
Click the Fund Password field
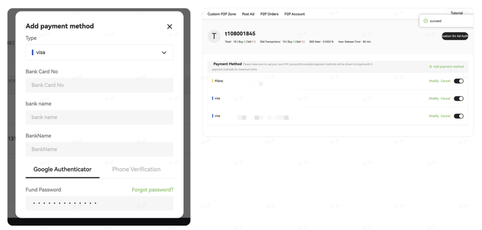tap(99, 203)
